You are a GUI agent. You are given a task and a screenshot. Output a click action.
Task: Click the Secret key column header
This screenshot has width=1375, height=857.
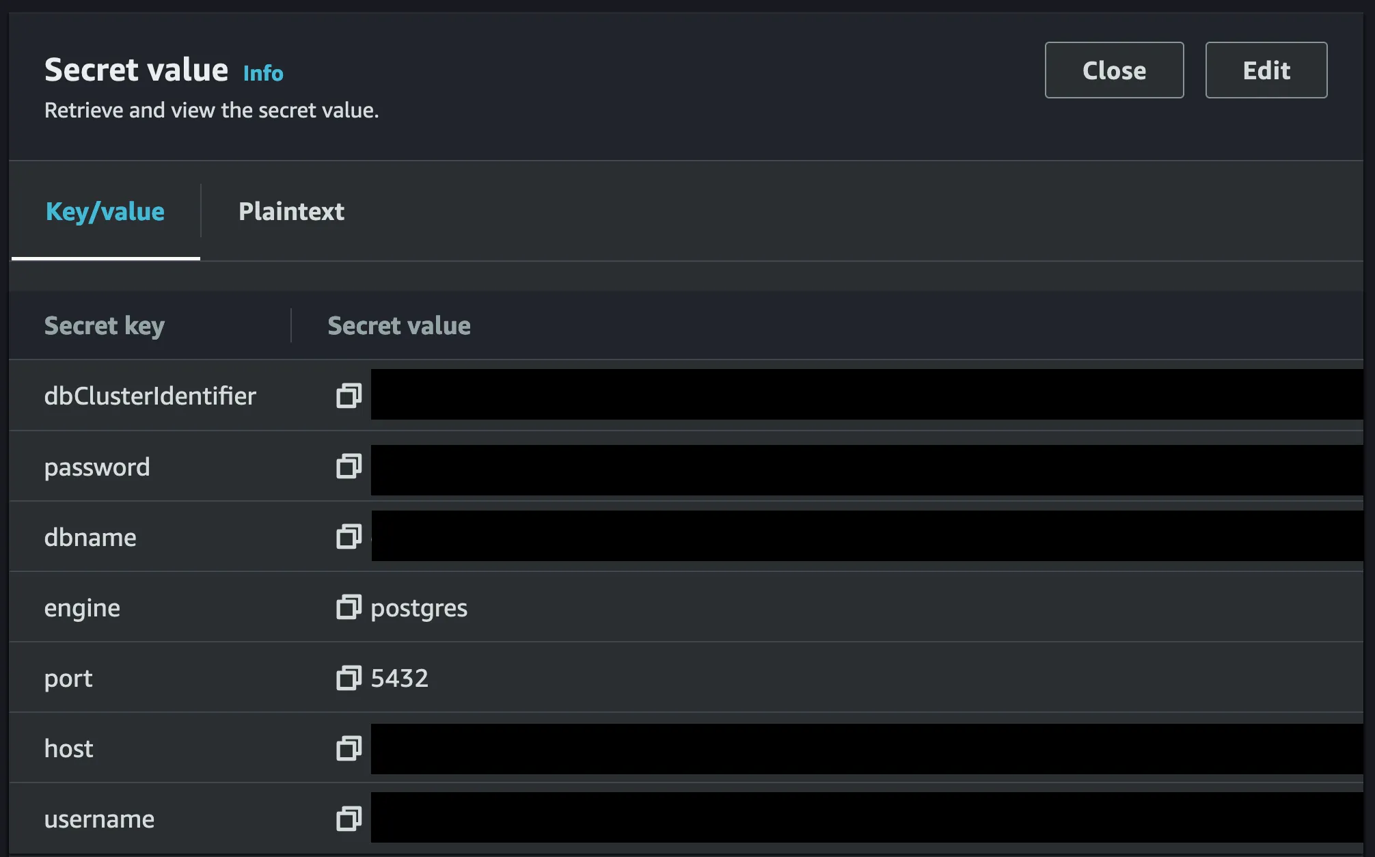click(105, 326)
